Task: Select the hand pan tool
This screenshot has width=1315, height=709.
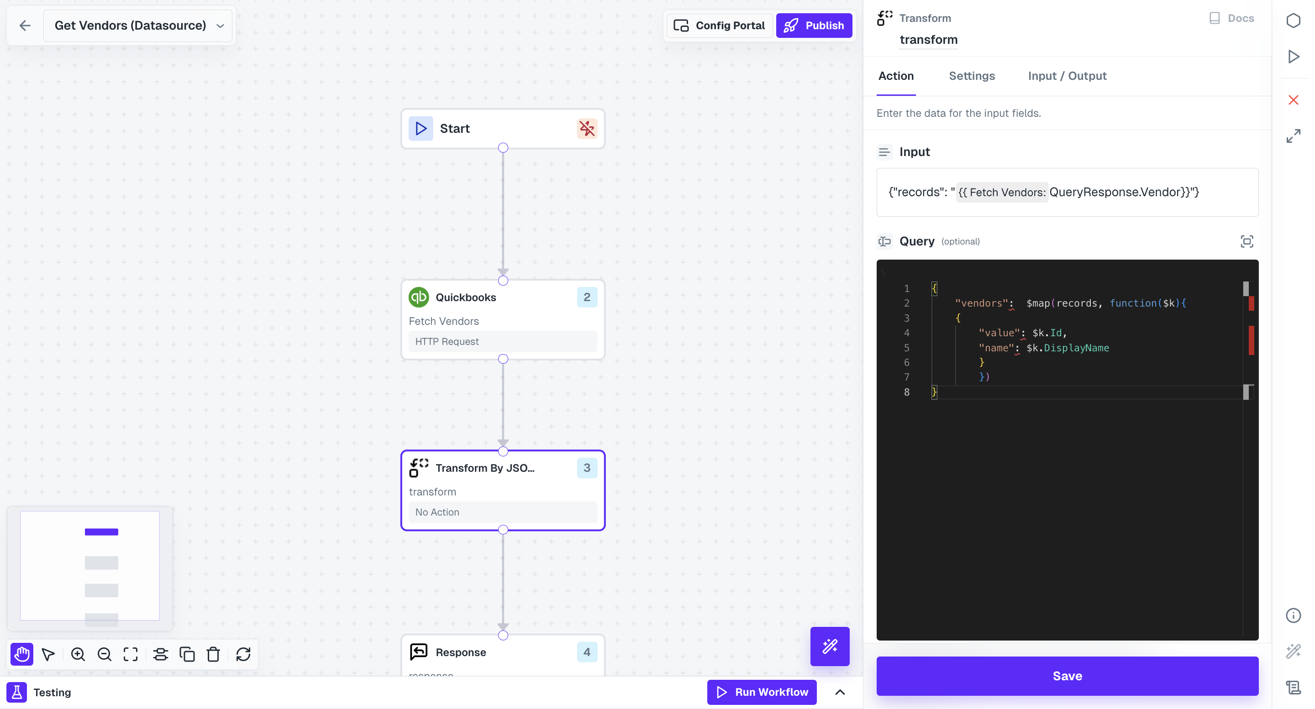Action: [21, 654]
